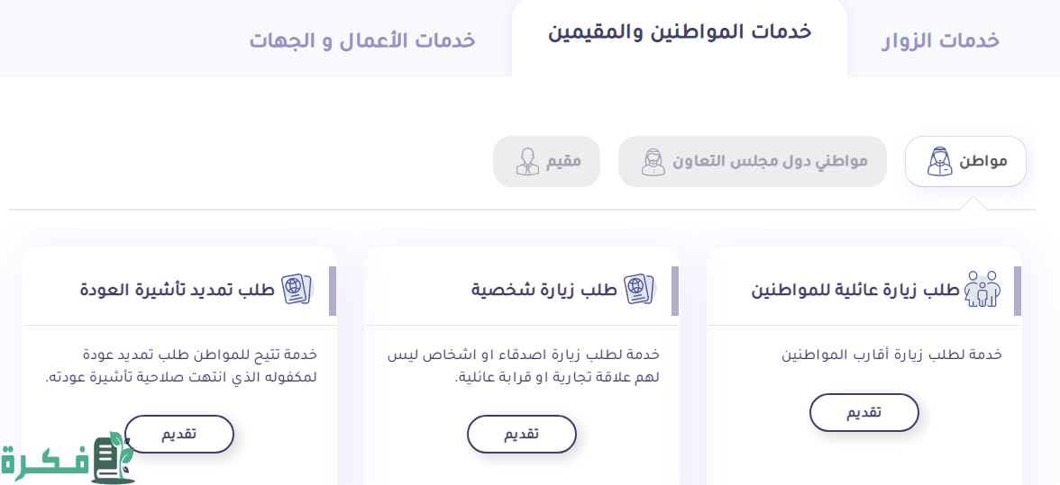The image size is (1060, 485).
Task: Submit the personal visit request via تقديم
Action: coord(521,434)
